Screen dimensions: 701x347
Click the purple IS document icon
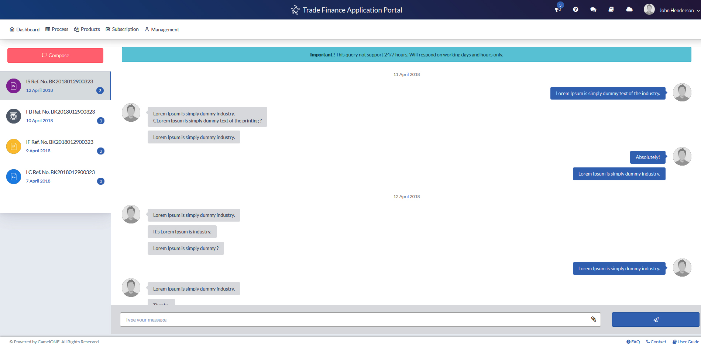14,86
